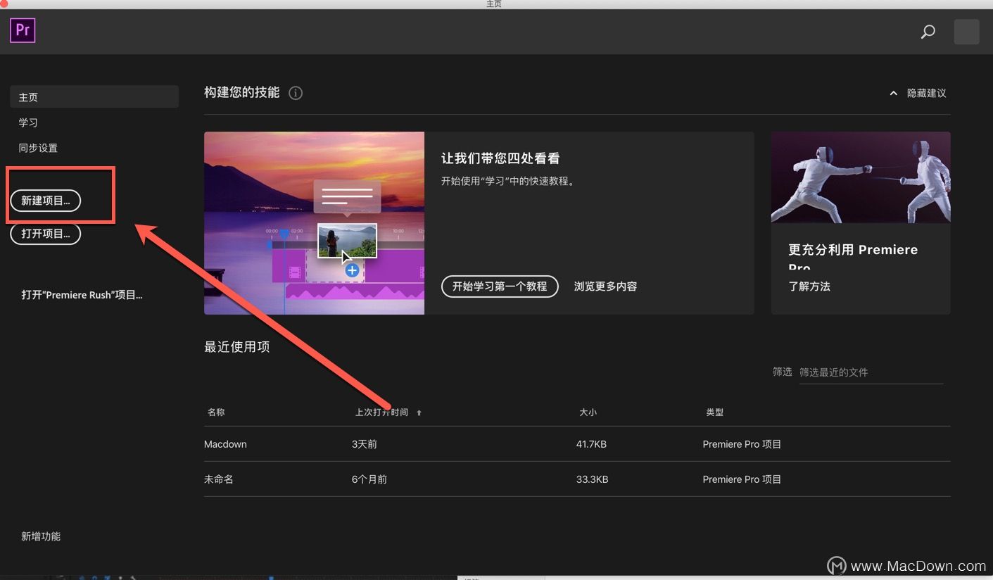Click the 让我们带您四处看看 heading
Screen dimensions: 993x580
click(x=500, y=158)
